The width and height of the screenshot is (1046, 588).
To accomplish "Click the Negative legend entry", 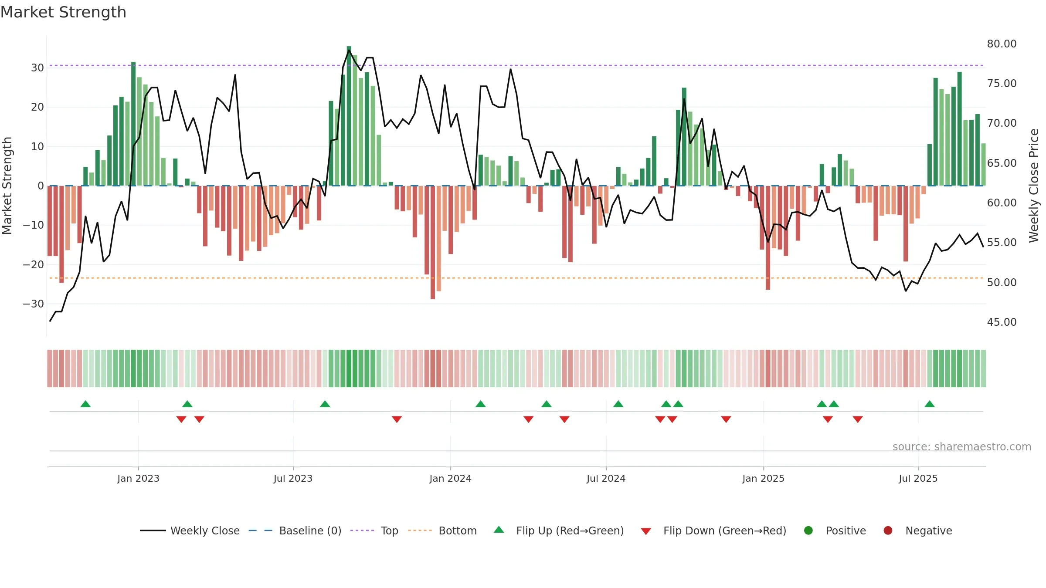I will pos(917,531).
